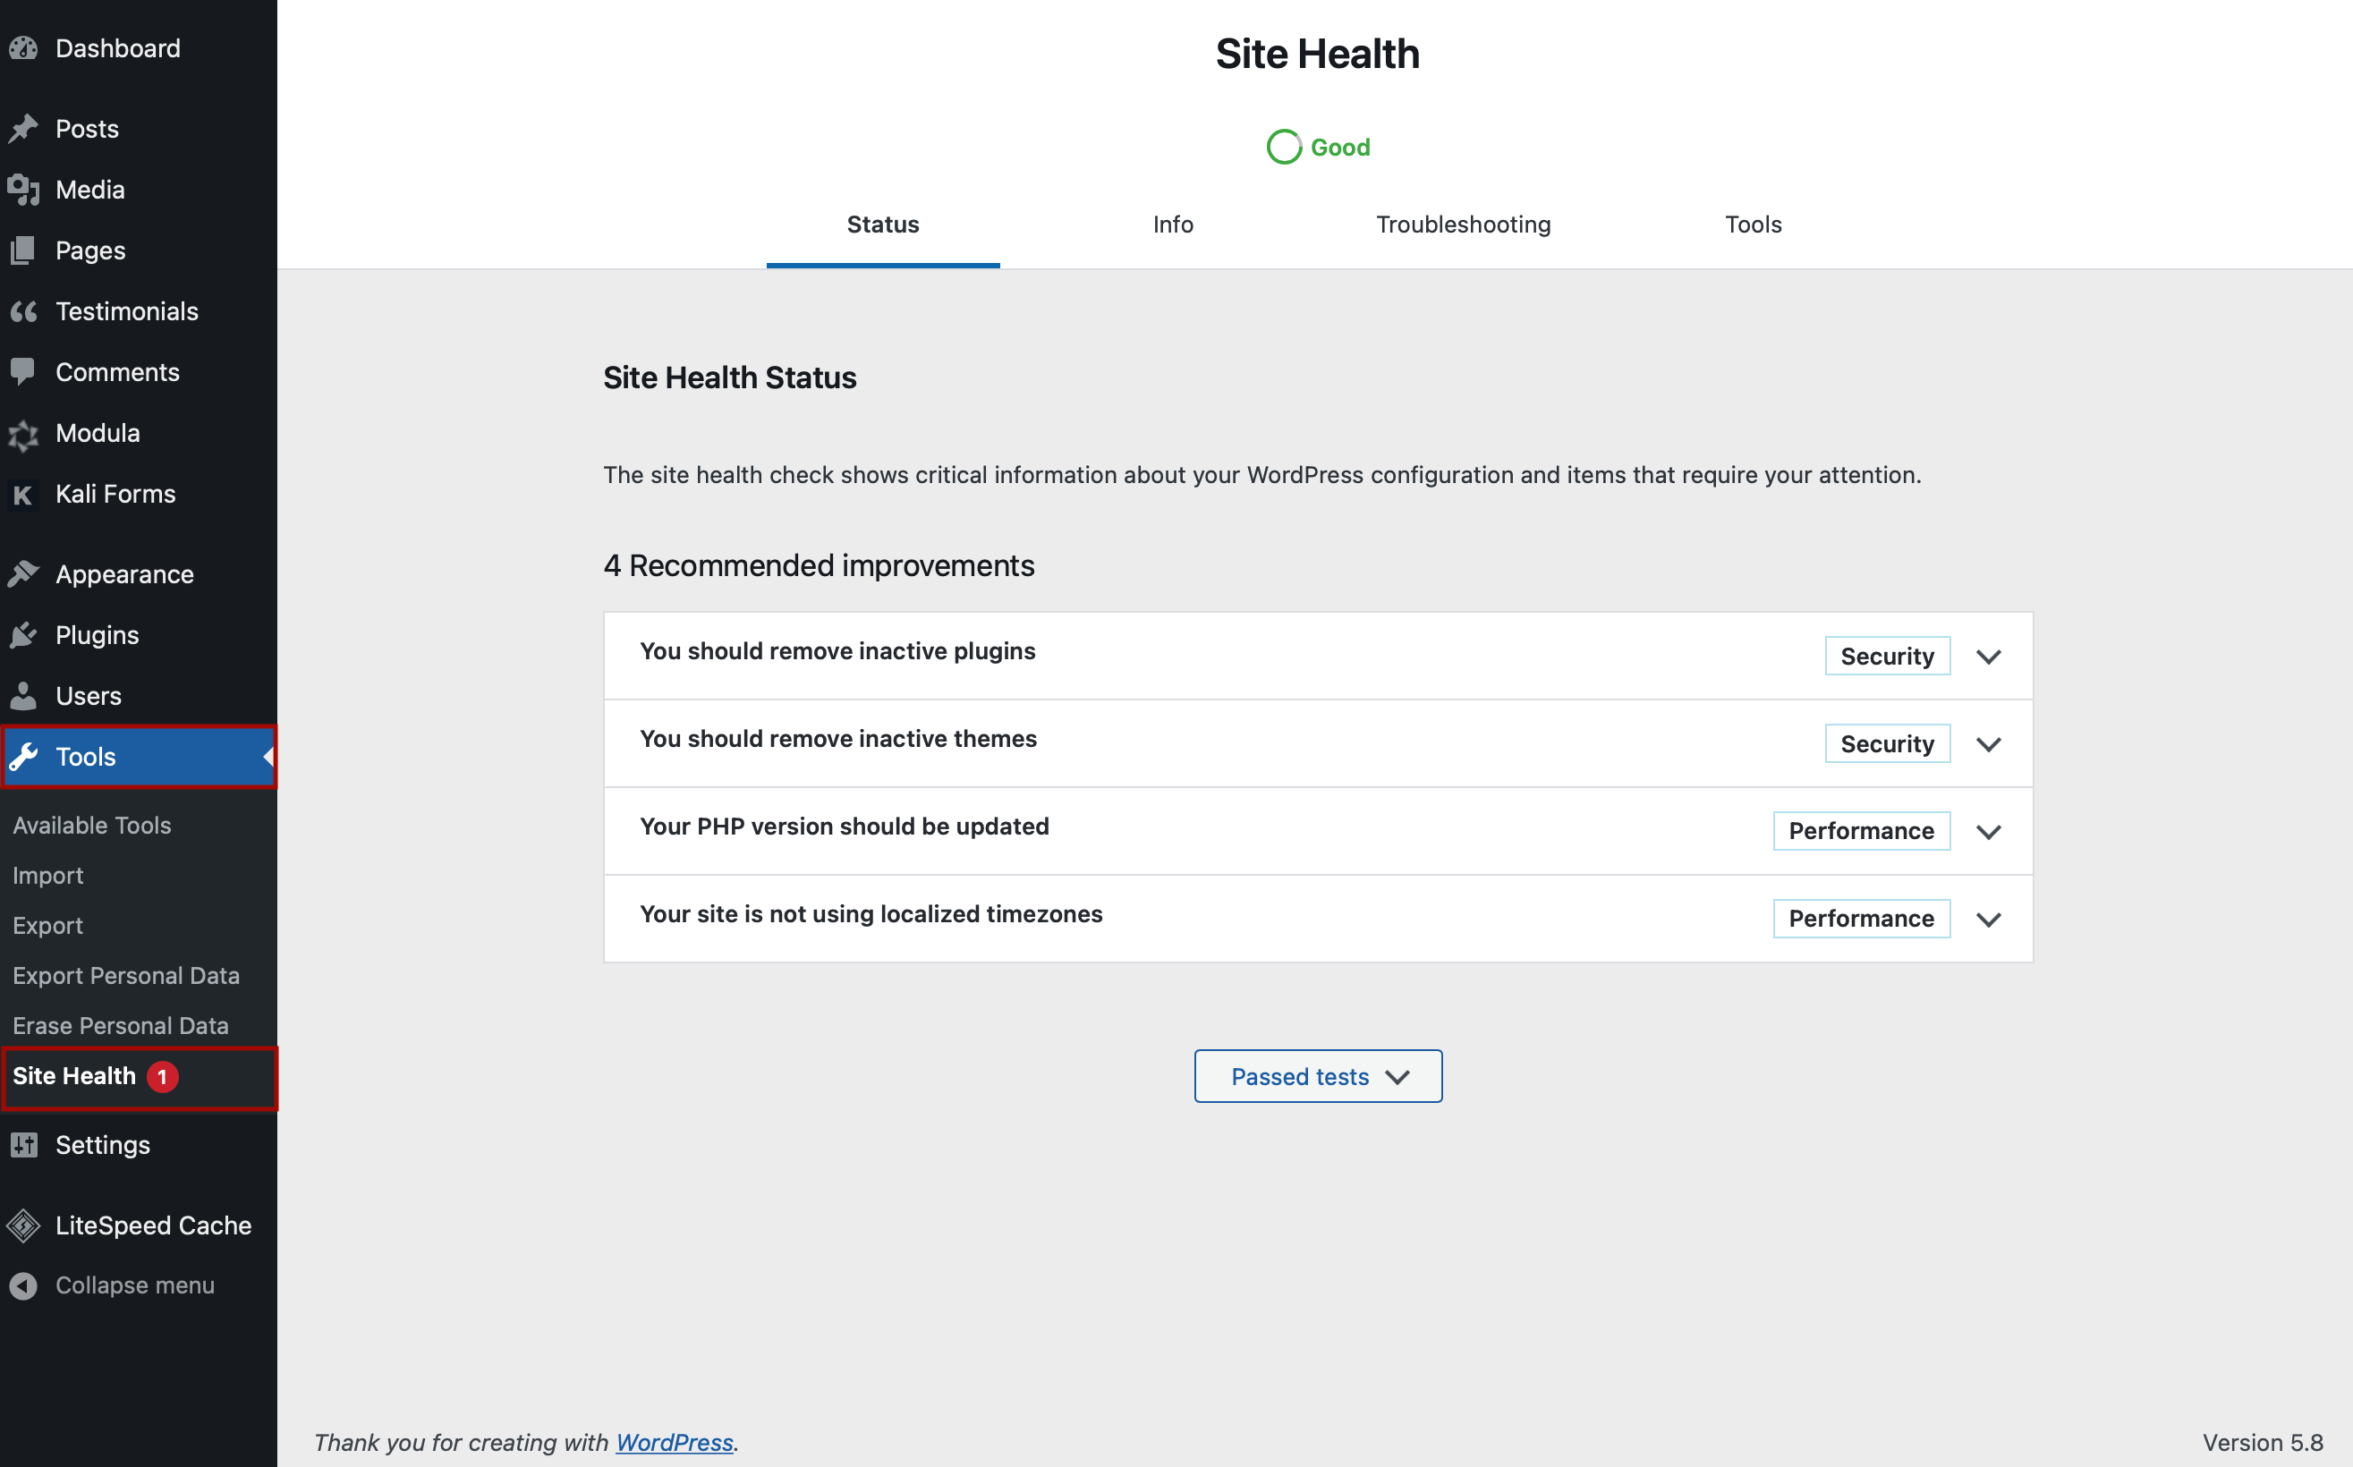This screenshot has height=1467, width=2353.
Task: Click 'You should remove inactive plugins' title
Action: [x=837, y=651]
